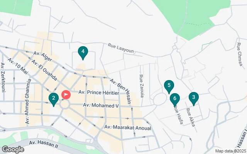
Task: Click the Rue Chmaa street label
Action: click(240, 54)
